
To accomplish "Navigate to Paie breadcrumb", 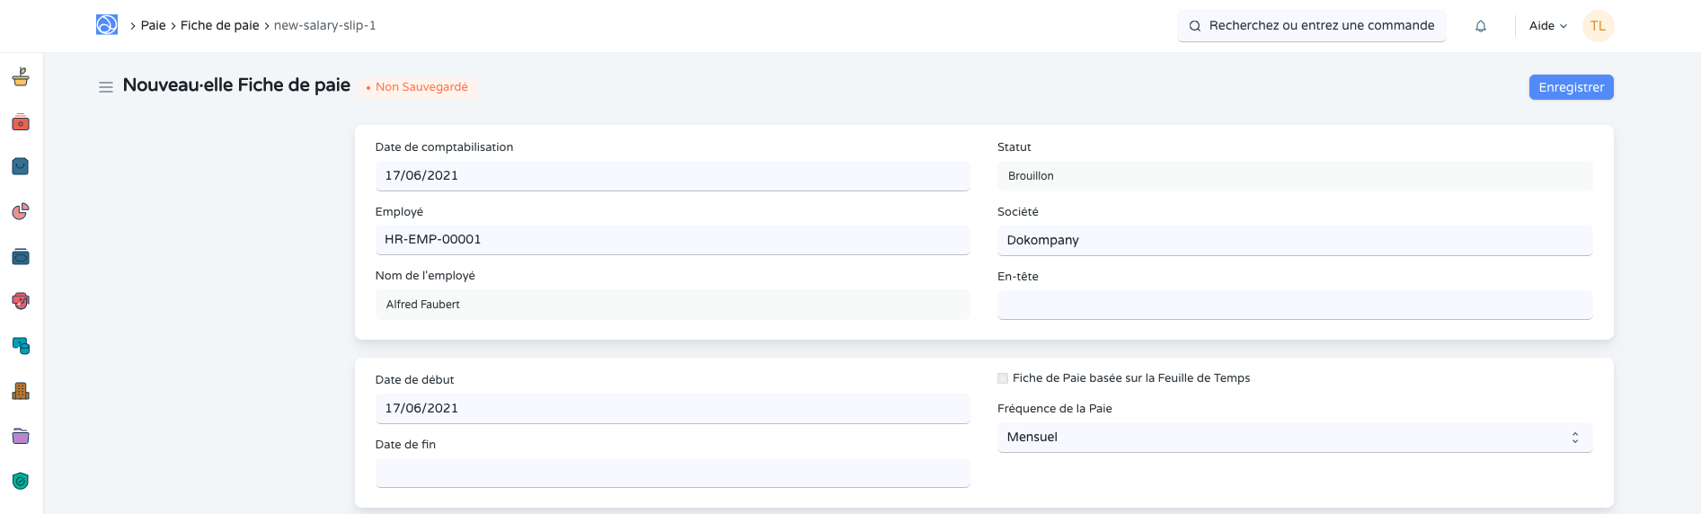I will (153, 25).
